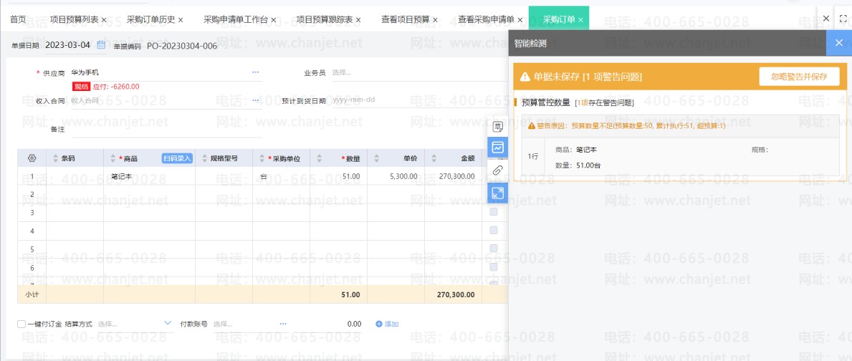
Task: Open the 付款账号 selector ellipsis
Action: pyautogui.click(x=284, y=324)
